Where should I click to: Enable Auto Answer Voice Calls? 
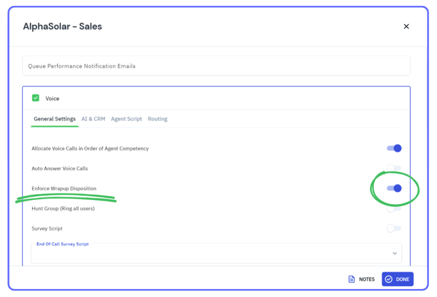click(x=394, y=169)
